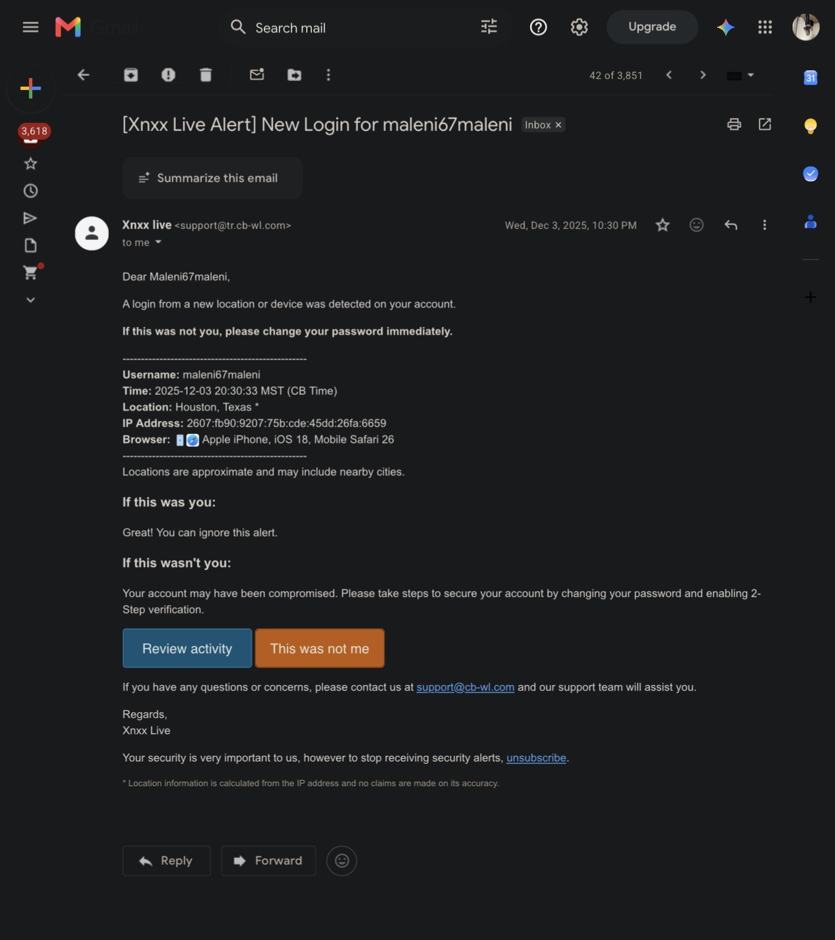Star this message from Xnxx live
The height and width of the screenshot is (940, 835).
coord(662,225)
